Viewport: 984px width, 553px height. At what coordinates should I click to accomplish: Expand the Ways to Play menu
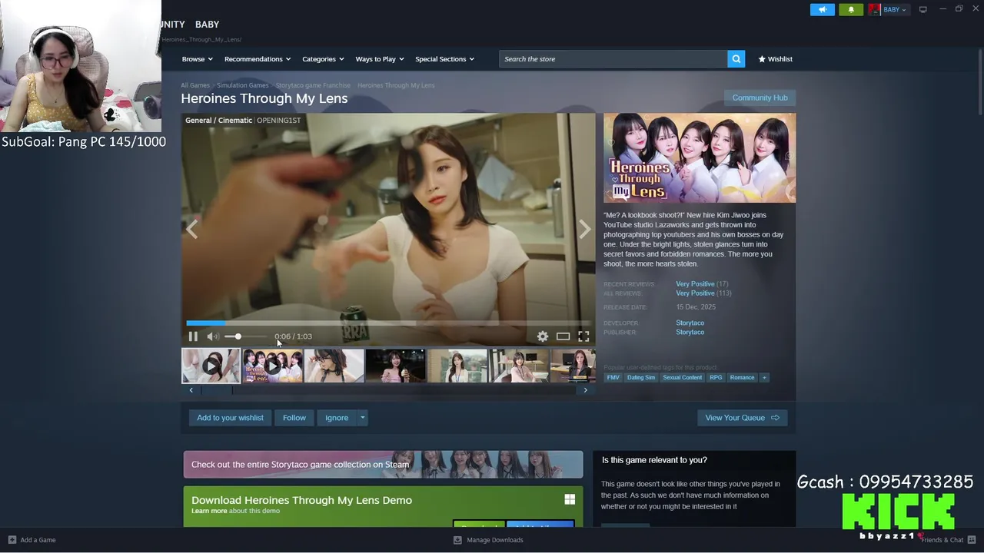pos(379,59)
